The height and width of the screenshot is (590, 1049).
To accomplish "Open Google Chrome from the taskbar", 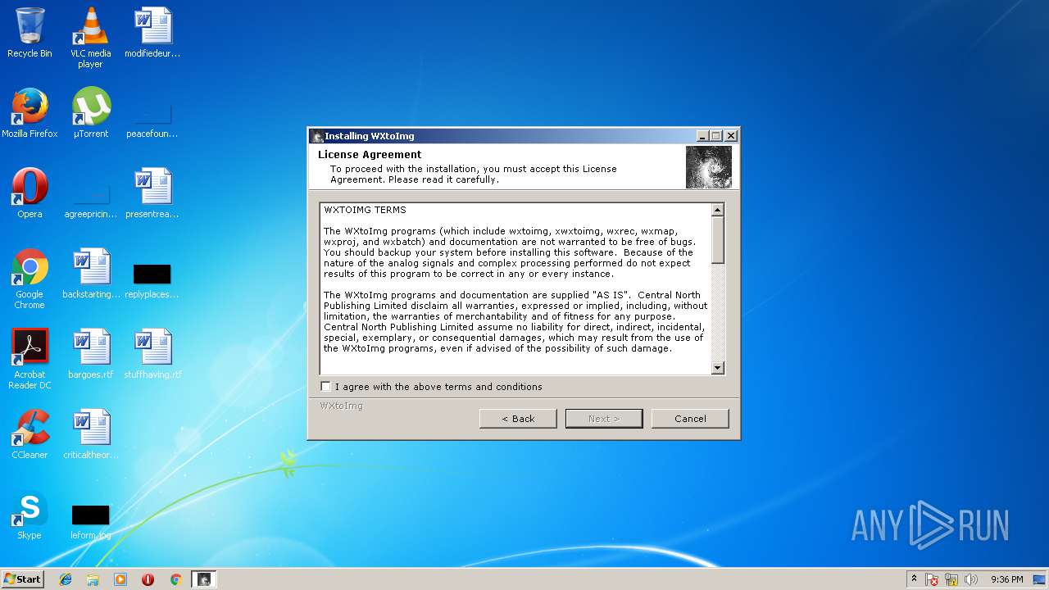I will click(x=175, y=579).
